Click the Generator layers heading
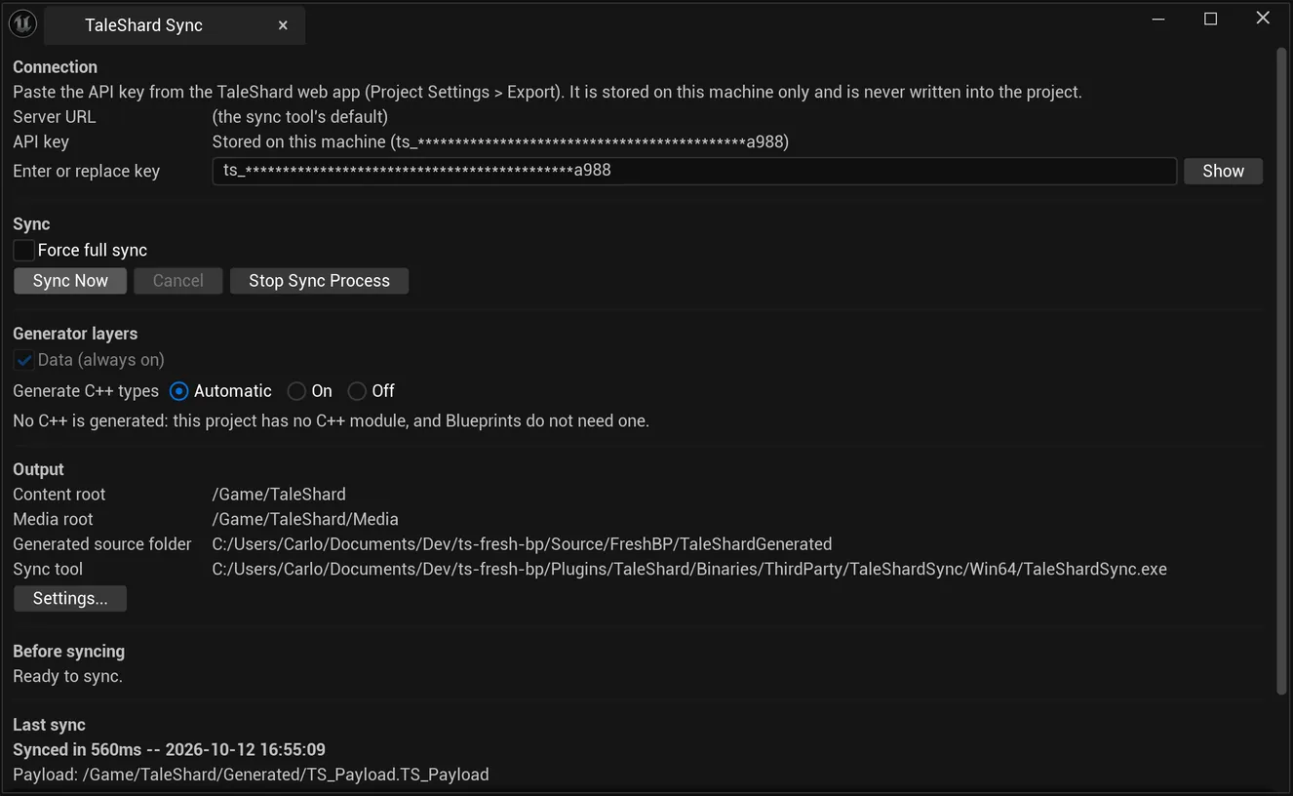 click(x=75, y=334)
